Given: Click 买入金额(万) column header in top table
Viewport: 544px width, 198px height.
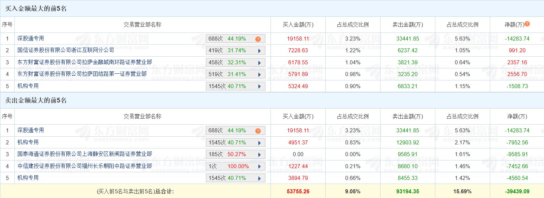Looking at the screenshot, I should coord(298,25).
